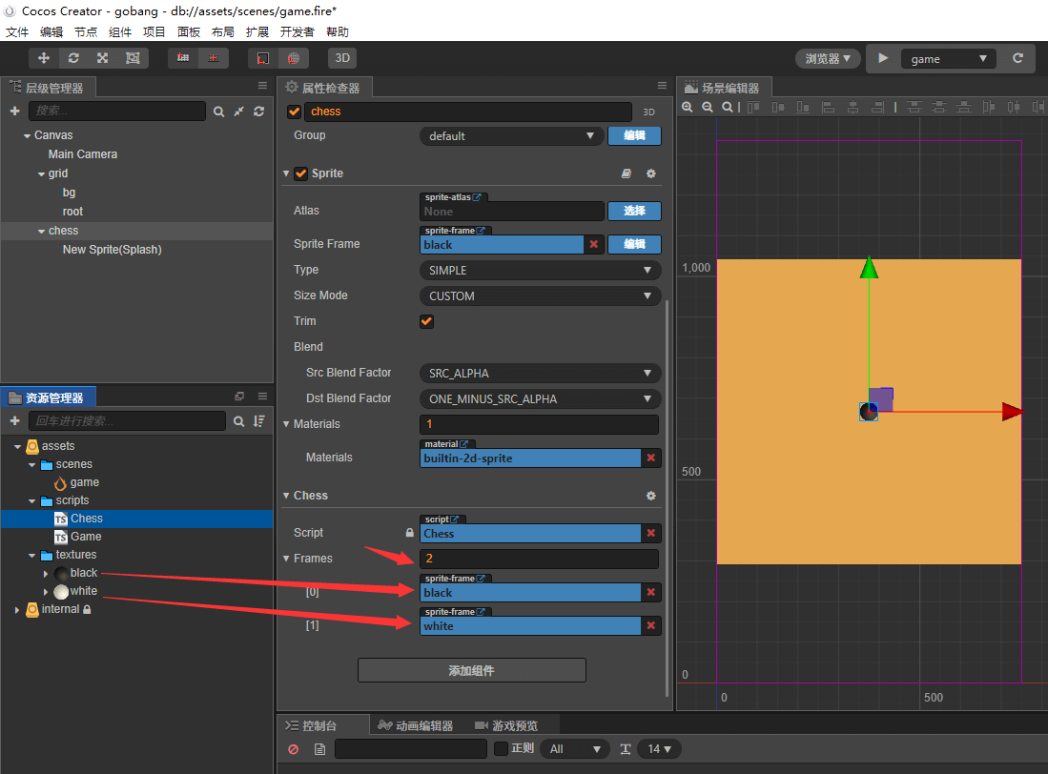Image resolution: width=1048 pixels, height=774 pixels.
Task: Switch to the 动画编辑器 tab
Action: point(416,726)
